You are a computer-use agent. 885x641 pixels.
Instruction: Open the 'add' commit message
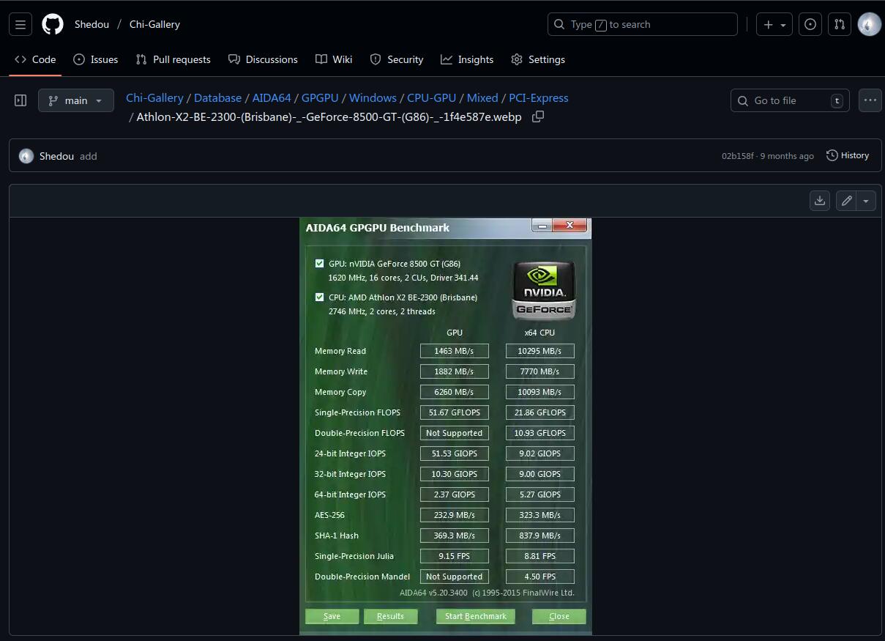click(89, 156)
